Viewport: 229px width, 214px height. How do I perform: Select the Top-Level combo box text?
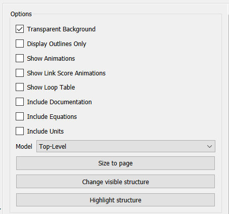pos(53,147)
